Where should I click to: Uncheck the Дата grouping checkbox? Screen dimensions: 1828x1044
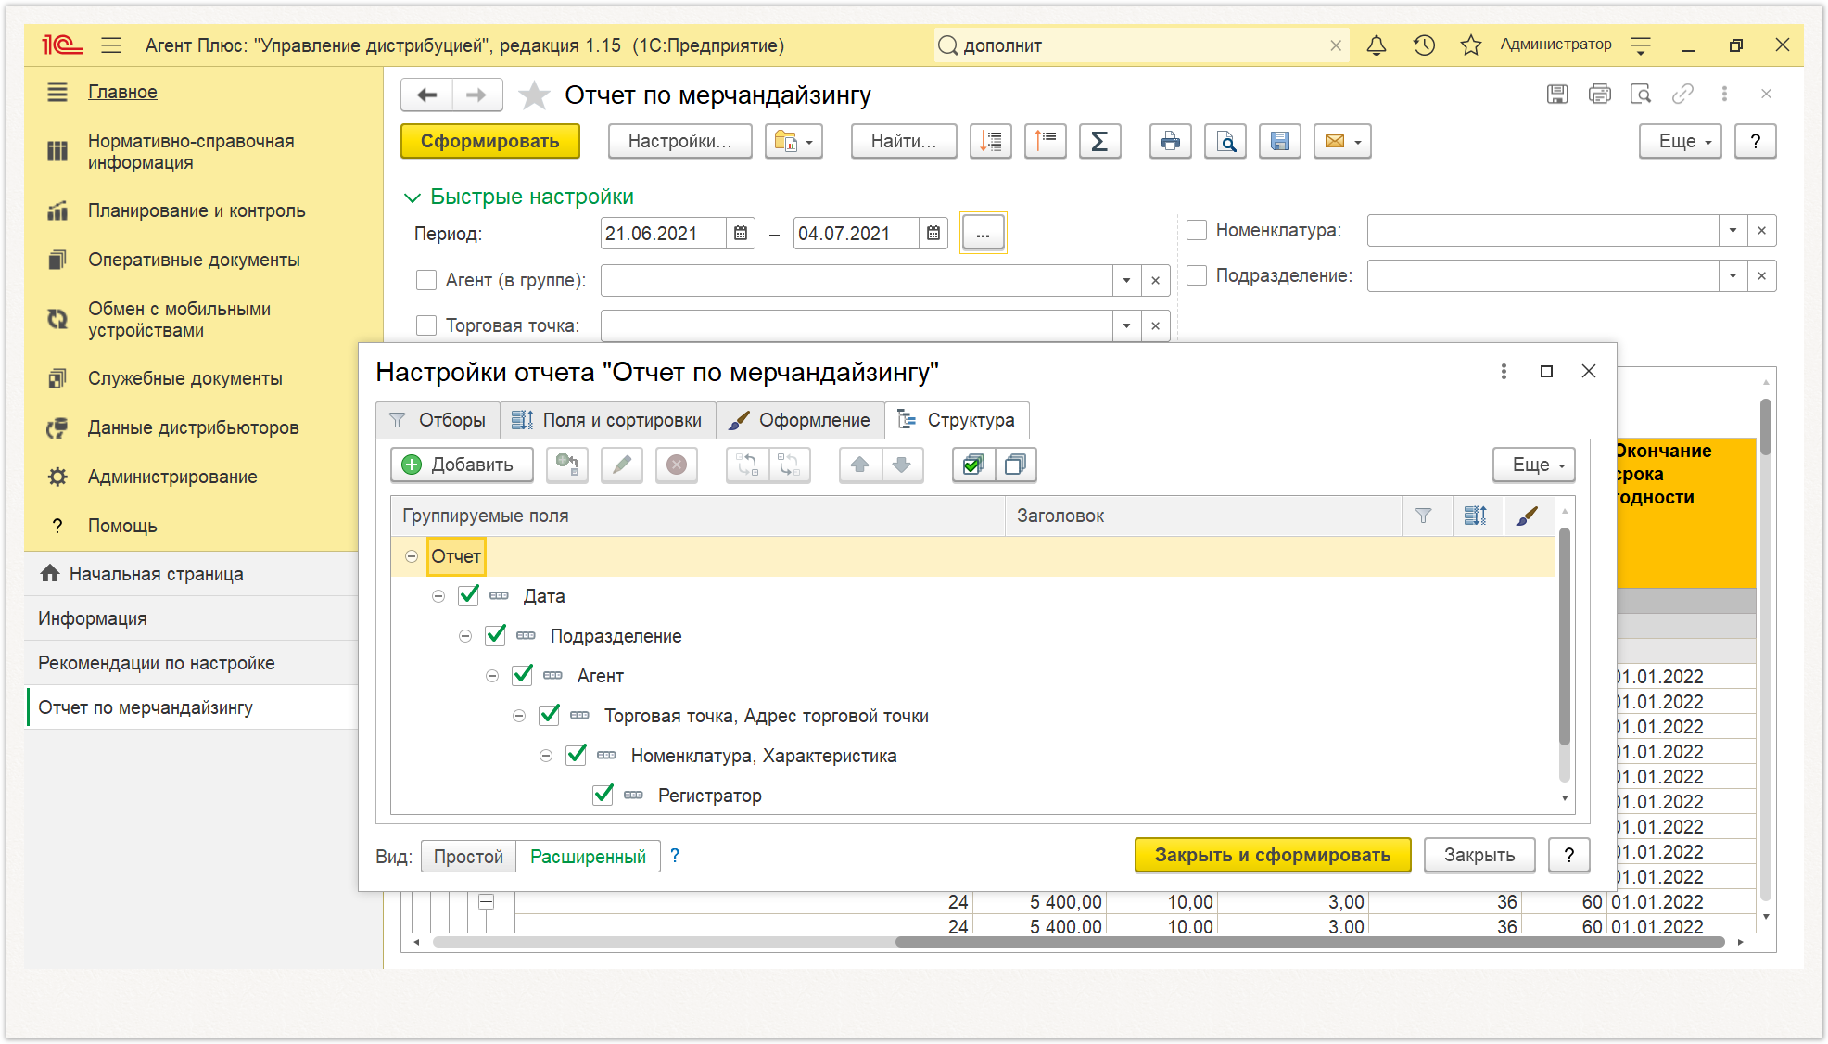click(x=469, y=595)
